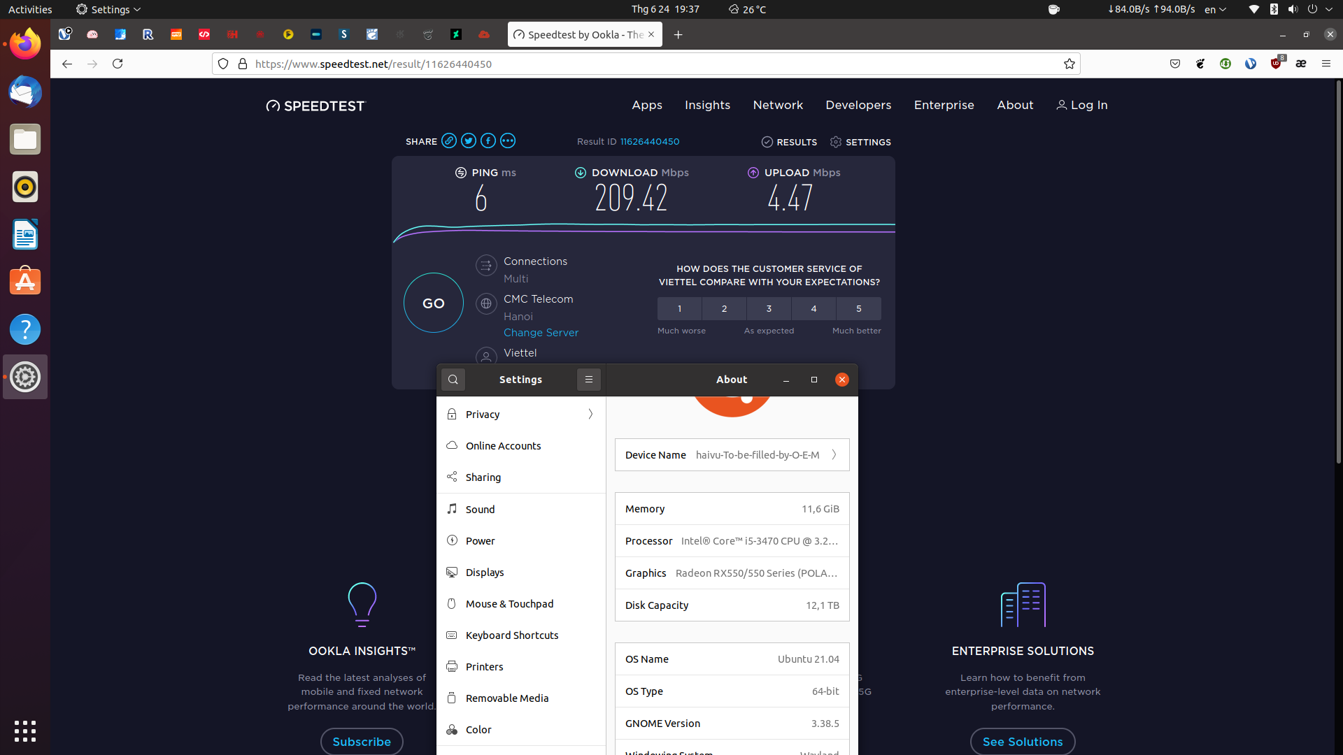Open LibreOffice Writer from the dock

click(x=25, y=235)
